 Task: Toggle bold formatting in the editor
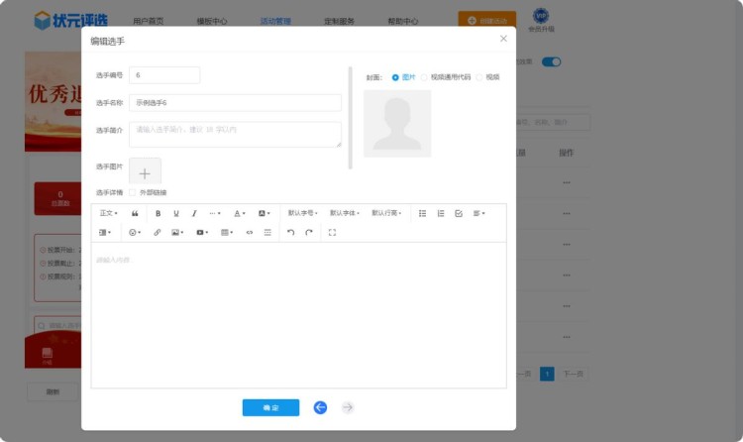pos(158,213)
